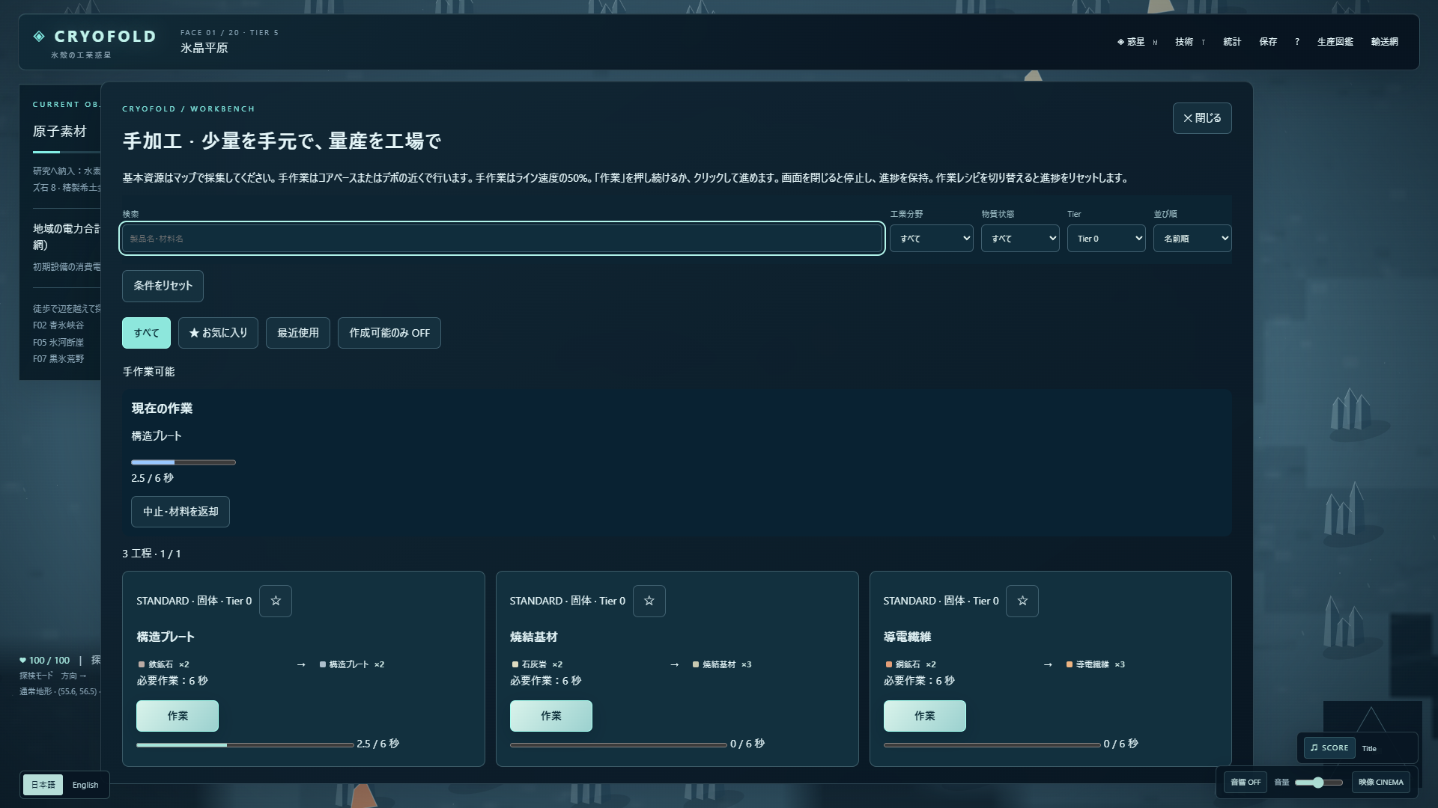Toggle 作成可能のみ OFF filter
Screen dimensions: 1438x808
(x=389, y=333)
